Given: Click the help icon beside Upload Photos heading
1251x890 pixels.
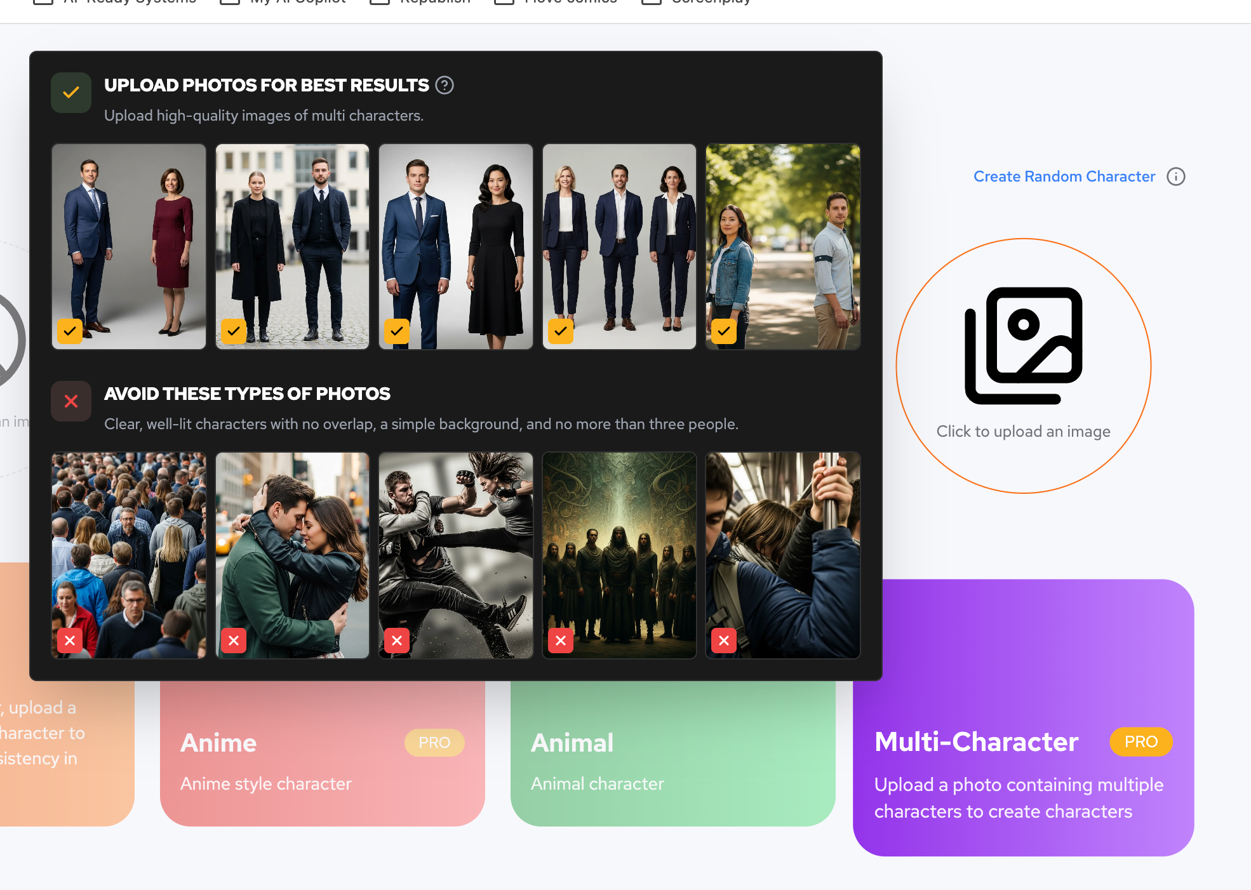Looking at the screenshot, I should pyautogui.click(x=445, y=85).
